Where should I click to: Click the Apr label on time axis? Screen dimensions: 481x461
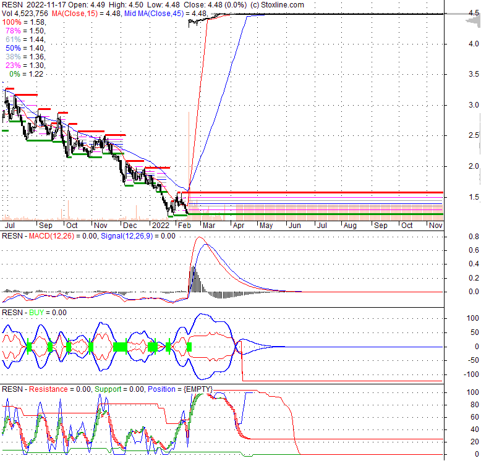pos(239,226)
